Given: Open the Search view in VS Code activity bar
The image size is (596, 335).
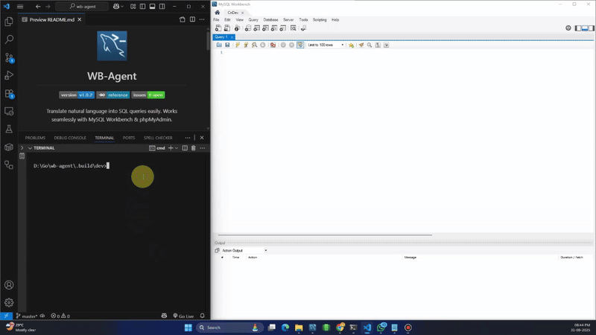Looking at the screenshot, I should click(9, 39).
